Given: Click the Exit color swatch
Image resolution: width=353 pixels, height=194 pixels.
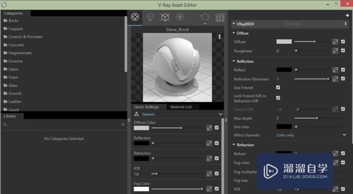Looking at the screenshot, I should (x=284, y=127).
